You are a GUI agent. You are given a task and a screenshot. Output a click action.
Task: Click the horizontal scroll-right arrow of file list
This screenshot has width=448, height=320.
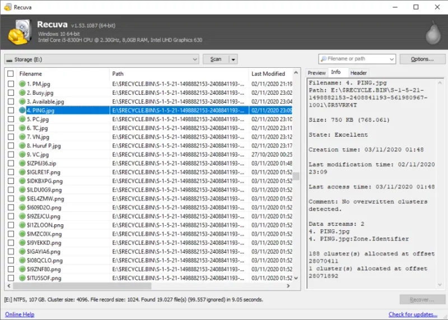[288, 286]
